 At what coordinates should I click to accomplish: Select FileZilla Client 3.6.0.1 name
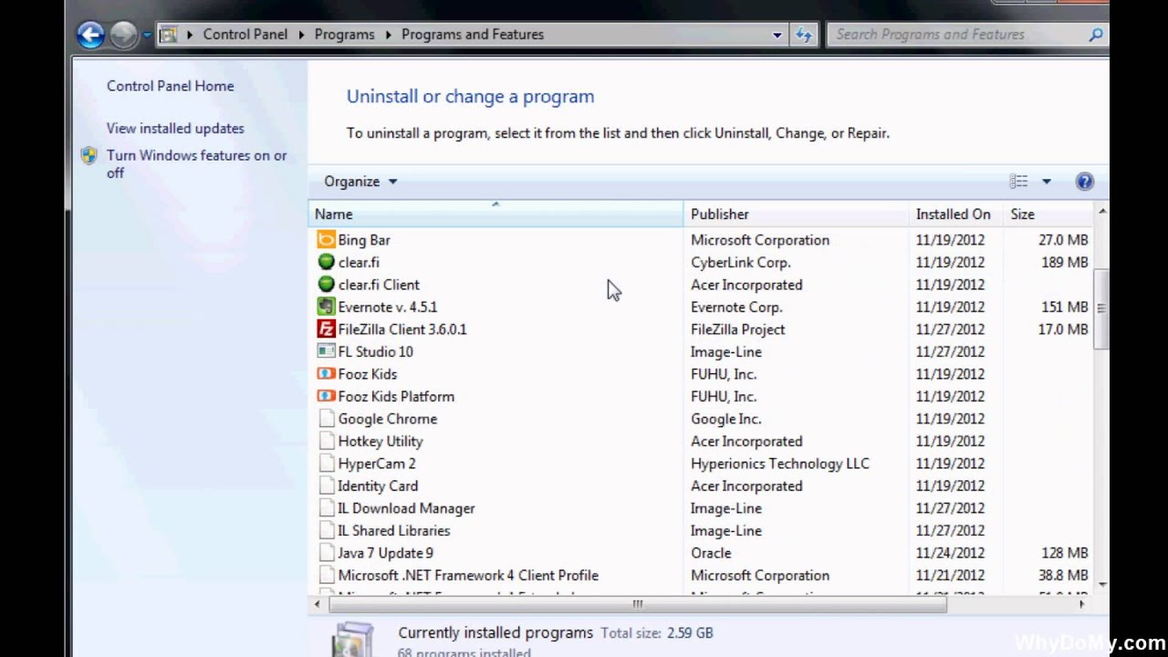pyautogui.click(x=402, y=329)
